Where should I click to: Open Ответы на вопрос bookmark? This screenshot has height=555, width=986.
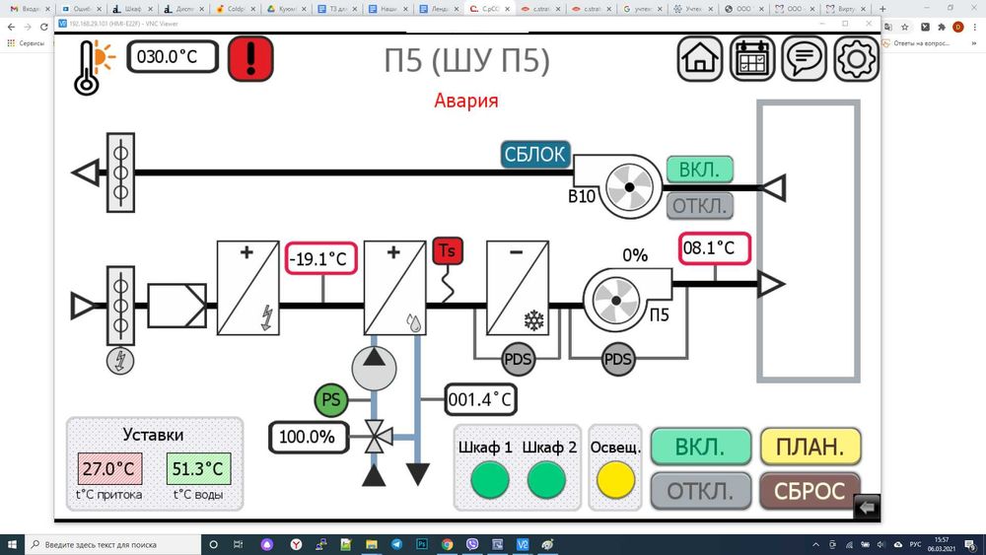pyautogui.click(x=917, y=43)
